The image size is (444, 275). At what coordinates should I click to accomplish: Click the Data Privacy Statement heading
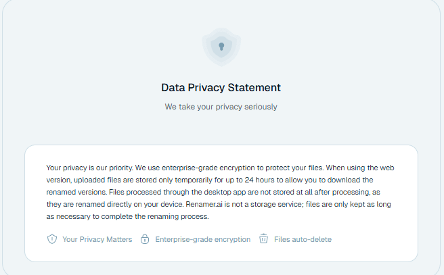pyautogui.click(x=221, y=88)
